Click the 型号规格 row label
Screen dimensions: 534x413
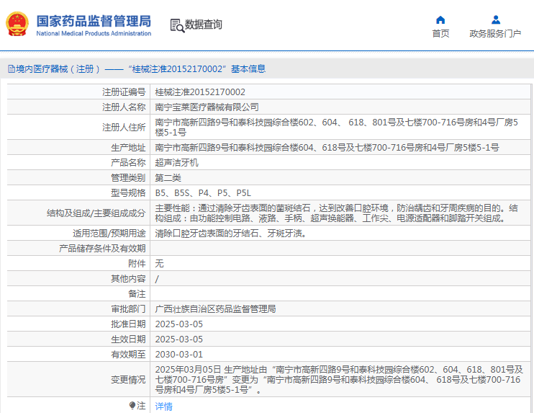[128, 193]
